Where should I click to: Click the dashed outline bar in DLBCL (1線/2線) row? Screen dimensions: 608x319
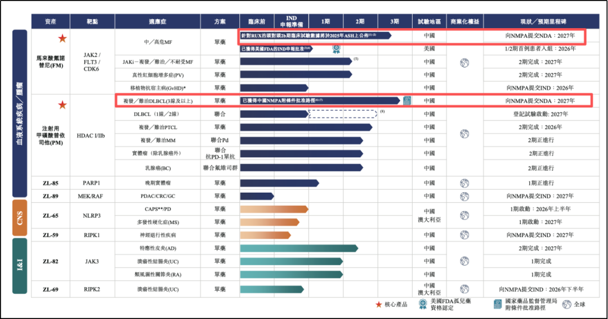(x=343, y=114)
